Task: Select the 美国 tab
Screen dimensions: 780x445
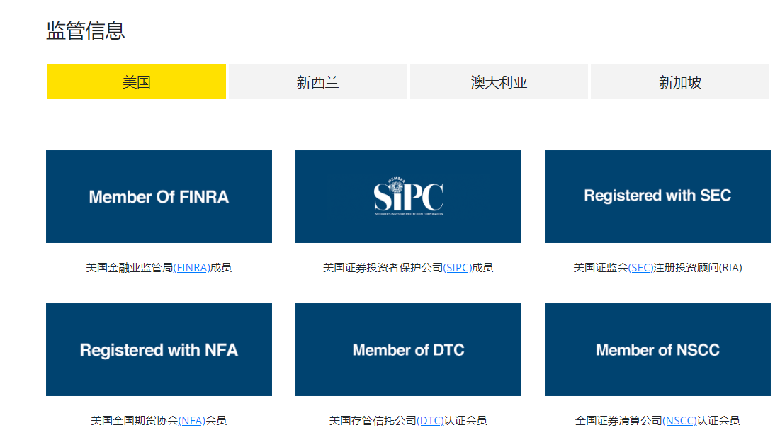Action: [x=136, y=81]
